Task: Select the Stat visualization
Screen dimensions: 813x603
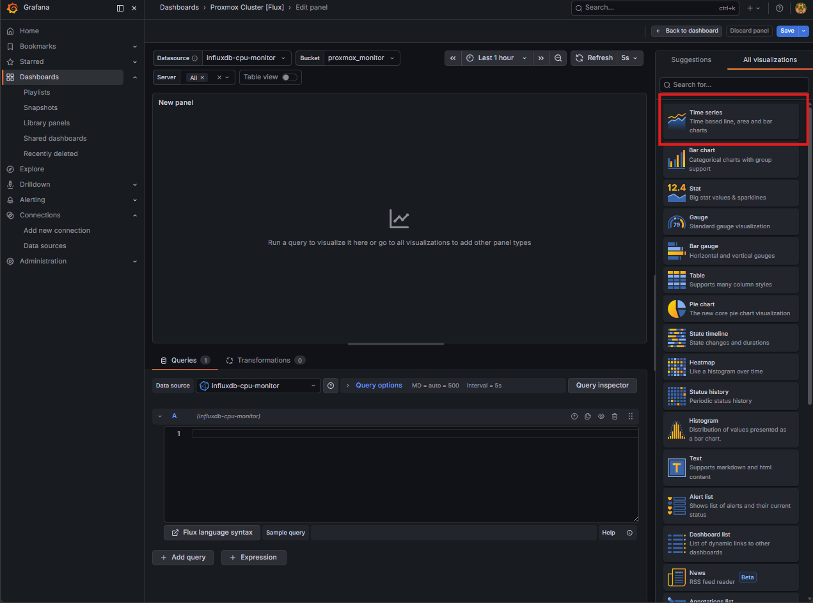Action: (731, 192)
